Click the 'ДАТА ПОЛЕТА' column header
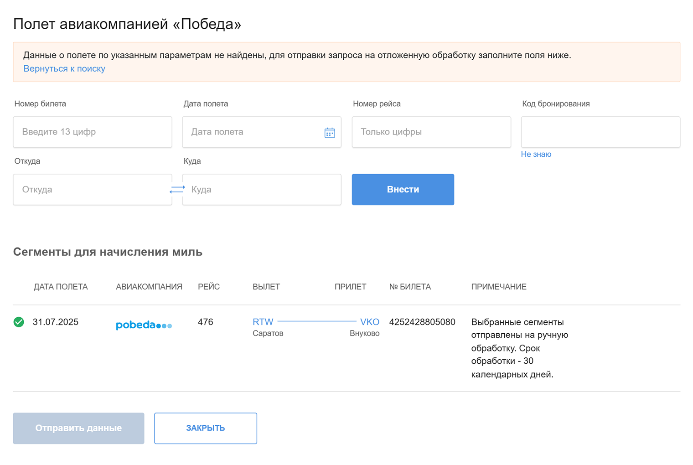Screen dimensions: 693x465 [61, 287]
